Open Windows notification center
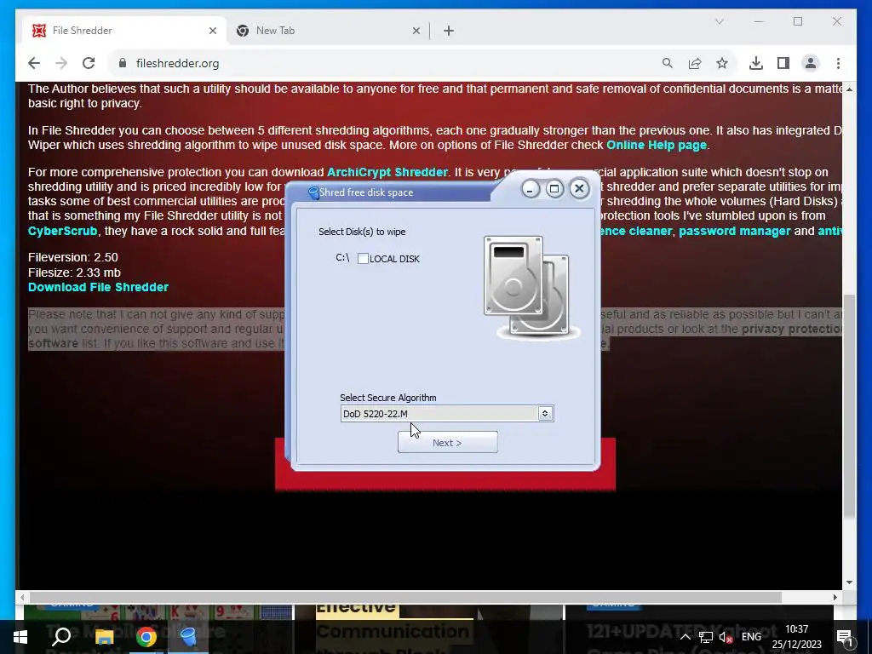Image resolution: width=872 pixels, height=654 pixels. pos(845,637)
